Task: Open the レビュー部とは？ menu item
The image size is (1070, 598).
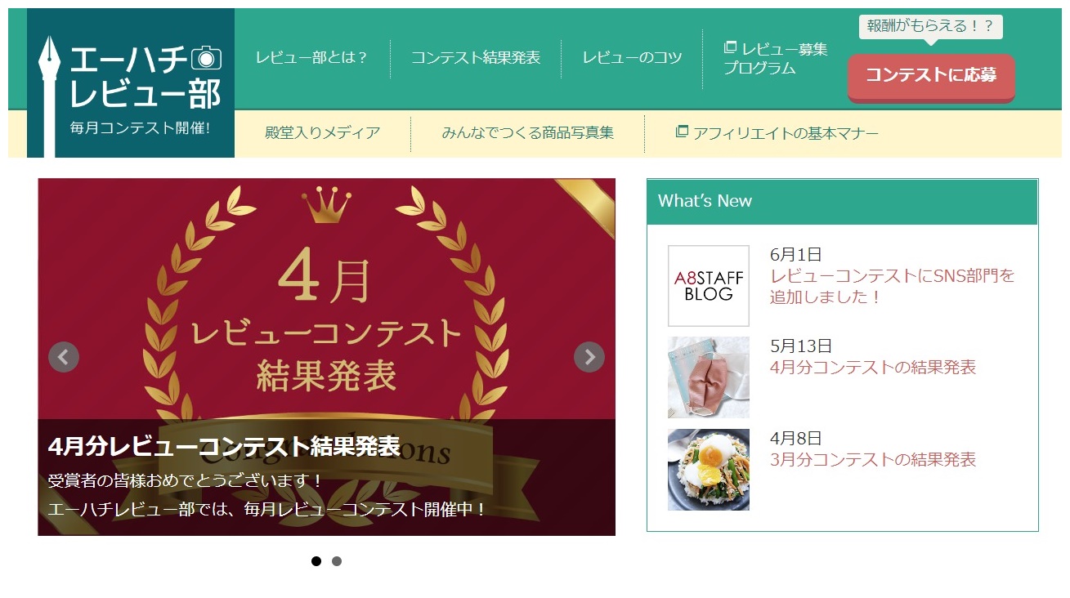Action: pos(312,58)
